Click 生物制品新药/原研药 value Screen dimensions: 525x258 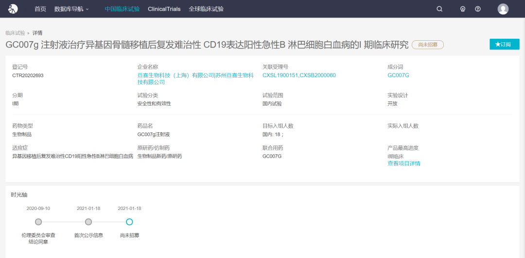tap(159, 156)
